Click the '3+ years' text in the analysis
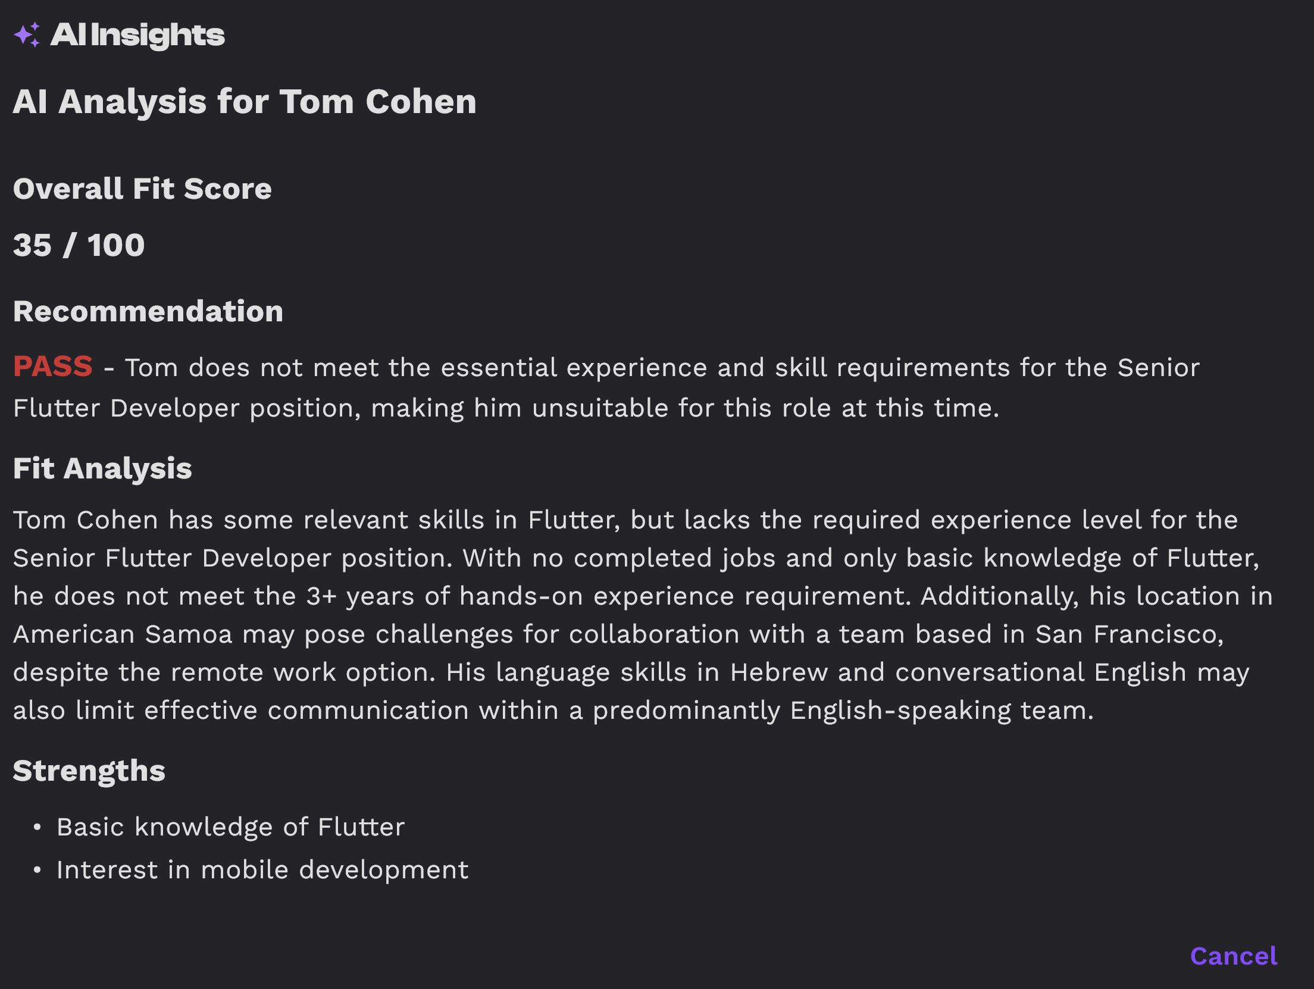 point(360,596)
